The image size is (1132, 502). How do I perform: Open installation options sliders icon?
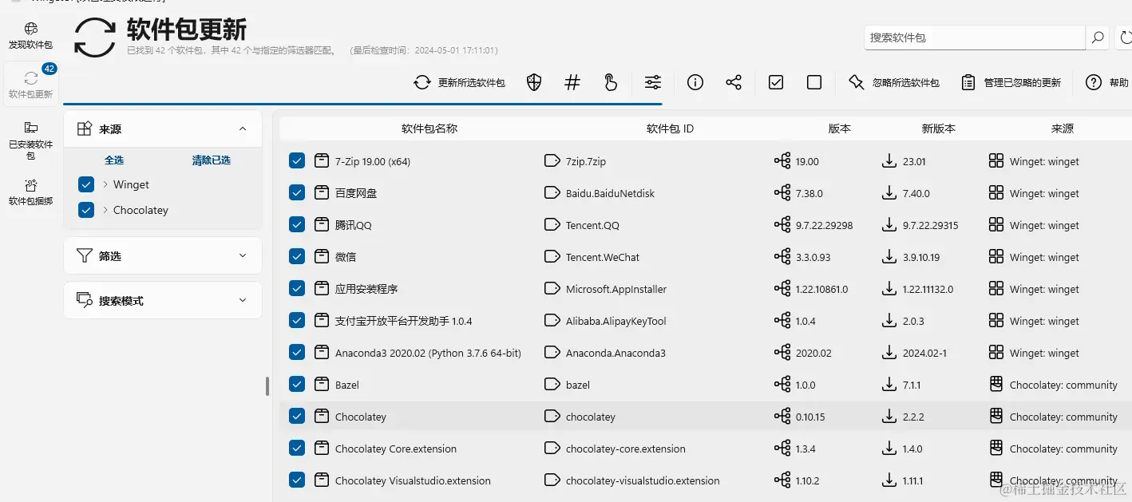pyautogui.click(x=653, y=82)
